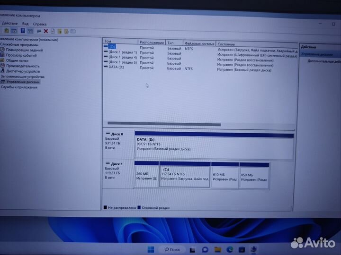Click the blue Основной раздел legend swatch
This screenshot has width=341, height=255.
(x=139, y=207)
